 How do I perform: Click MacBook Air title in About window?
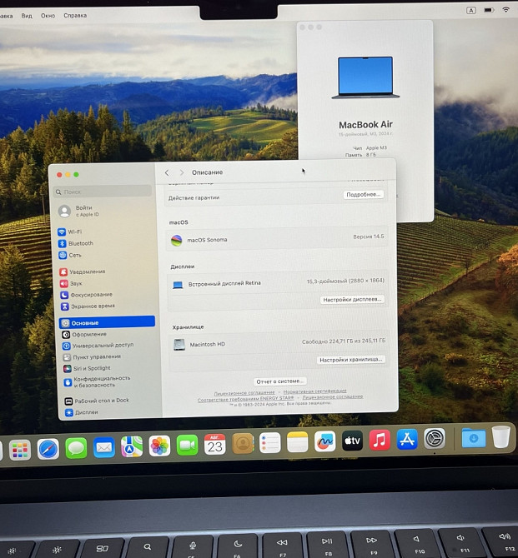pyautogui.click(x=365, y=125)
